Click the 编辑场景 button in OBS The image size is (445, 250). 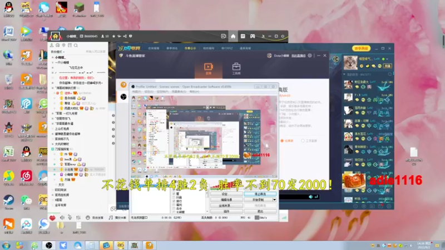coord(226,200)
